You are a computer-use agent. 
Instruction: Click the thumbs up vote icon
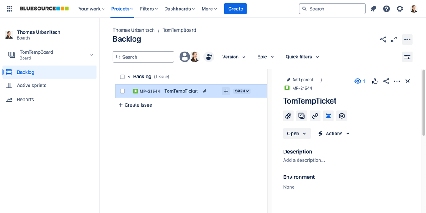coord(375,81)
